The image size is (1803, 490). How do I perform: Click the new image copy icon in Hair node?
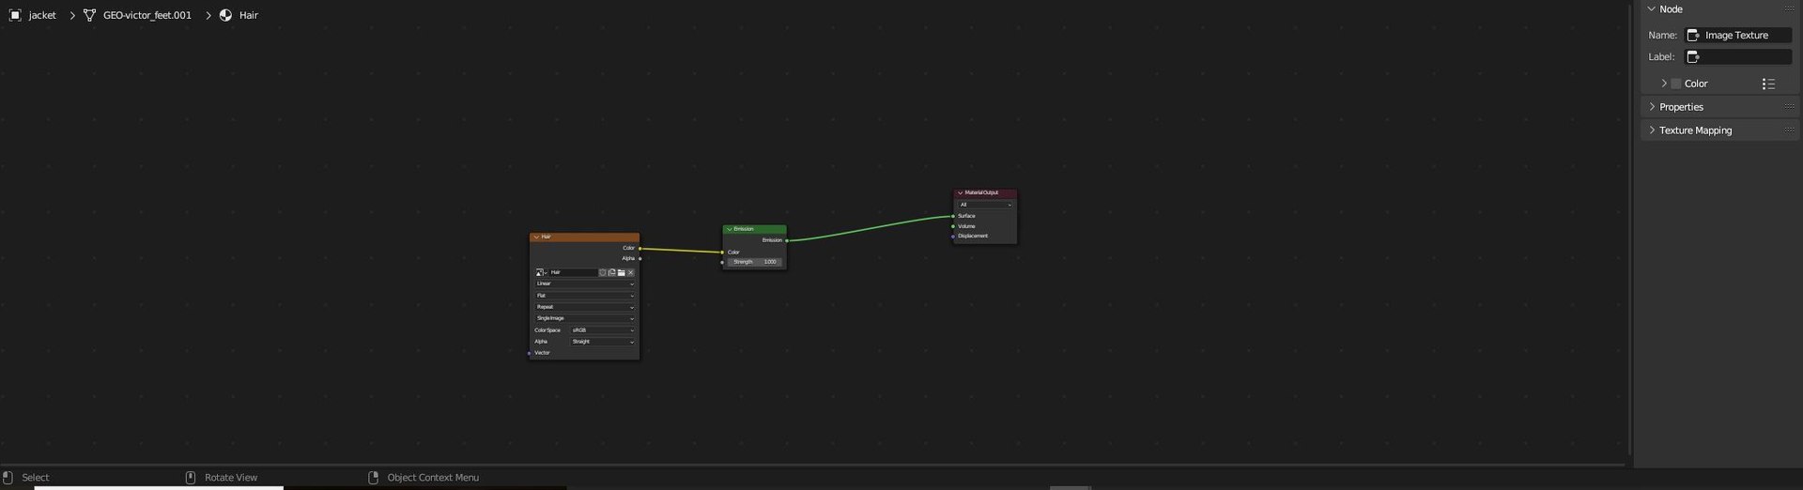(x=612, y=272)
